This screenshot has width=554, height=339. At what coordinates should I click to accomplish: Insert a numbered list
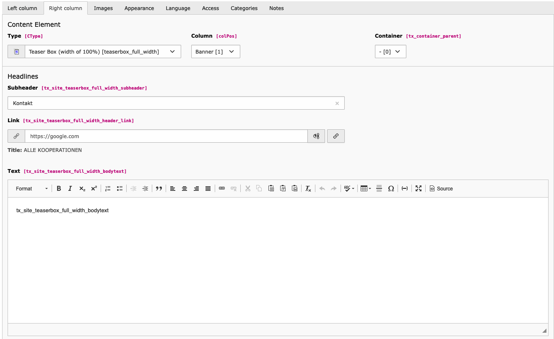pyautogui.click(x=108, y=189)
